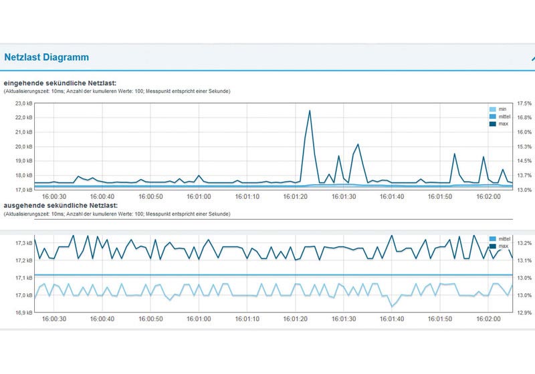The height and width of the screenshot is (374, 535).
Task: Click 16:00:40 time label on outgoing chart
Action: [102, 319]
